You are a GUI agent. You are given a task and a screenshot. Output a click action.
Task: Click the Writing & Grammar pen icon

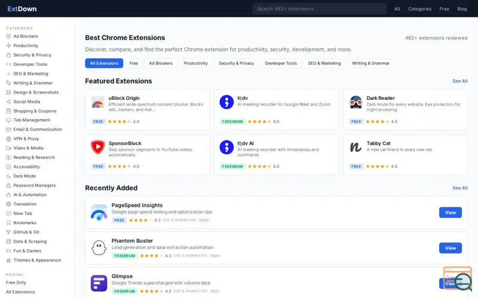tap(8, 83)
